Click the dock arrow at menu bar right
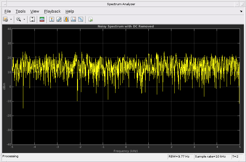Viewport: 246px width, 162px height. (x=241, y=11)
